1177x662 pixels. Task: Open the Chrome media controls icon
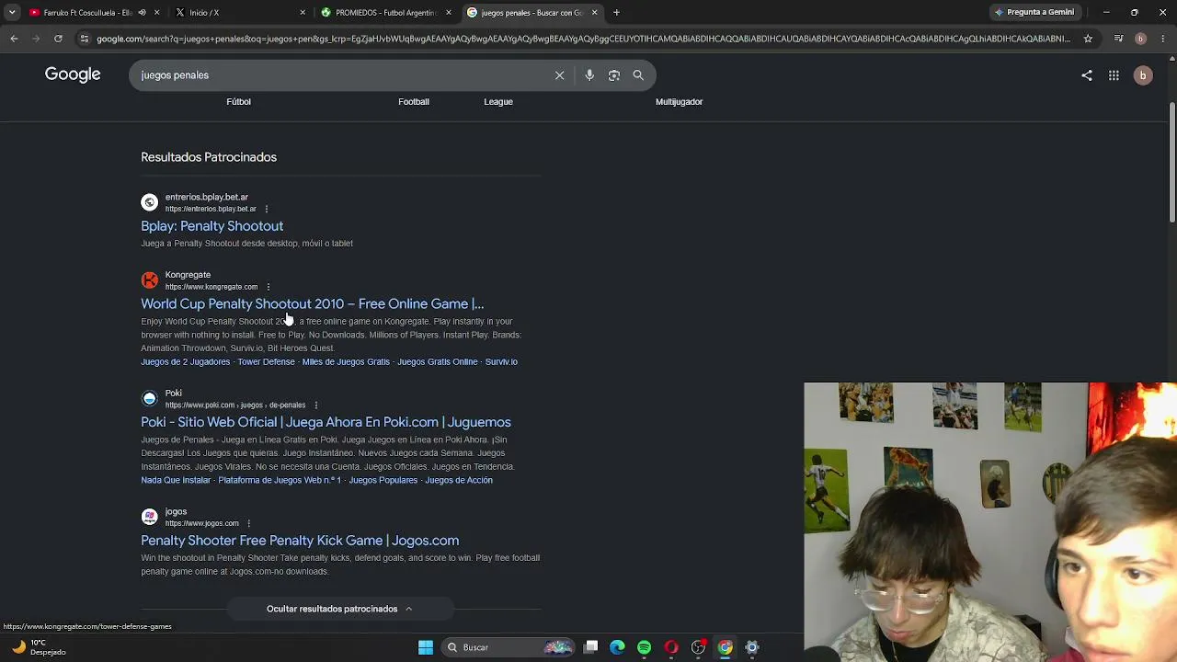[1118, 39]
